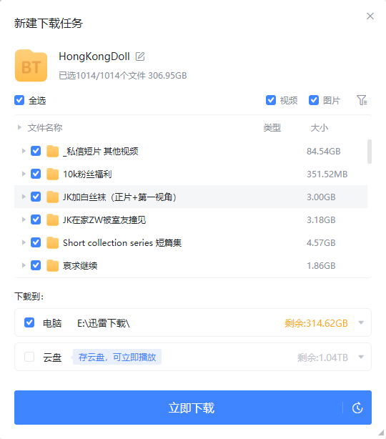The width and height of the screenshot is (386, 439).
Task: Click folder icon of JK加白丝袜
Action: coord(52,197)
